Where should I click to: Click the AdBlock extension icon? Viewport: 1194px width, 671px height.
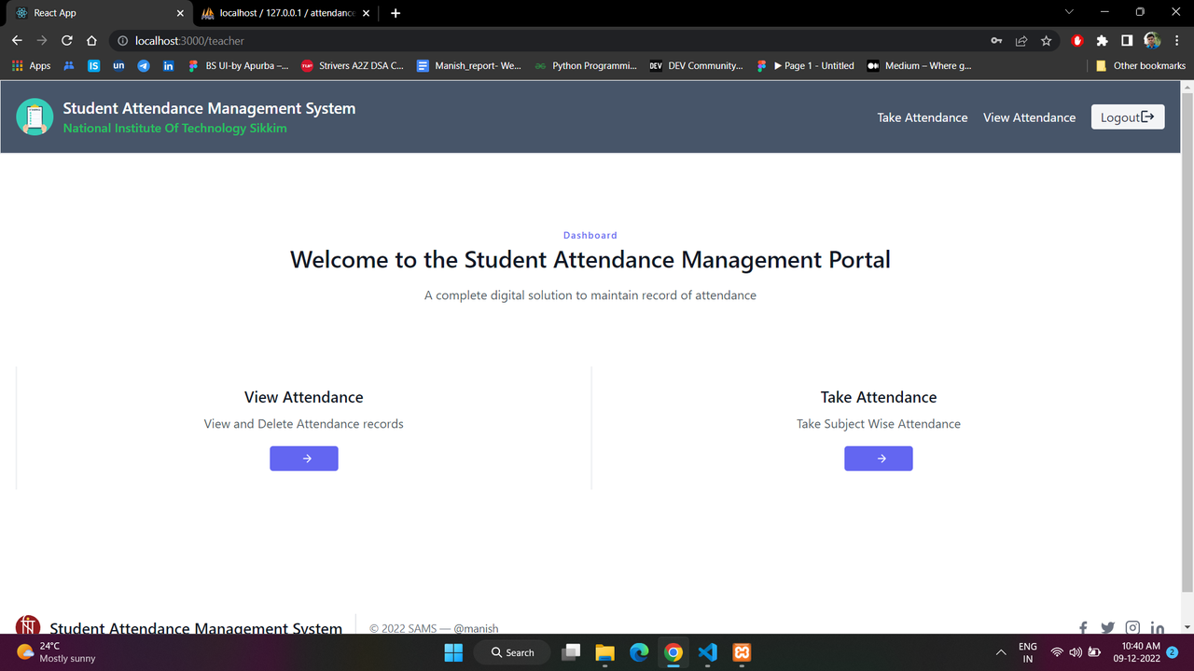[x=1076, y=40]
